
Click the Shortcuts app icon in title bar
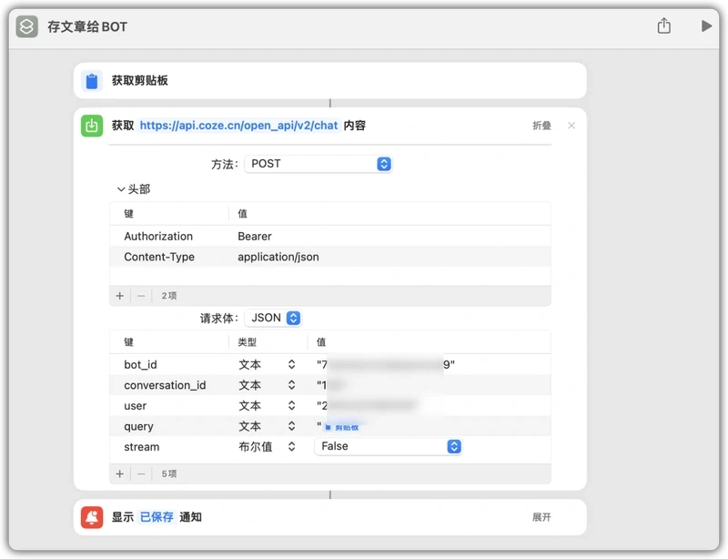pyautogui.click(x=27, y=26)
